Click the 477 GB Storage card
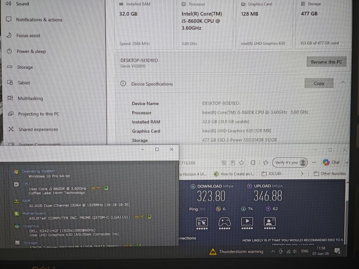Image resolution: width=359 pixels, height=269 pixels. click(x=323, y=24)
